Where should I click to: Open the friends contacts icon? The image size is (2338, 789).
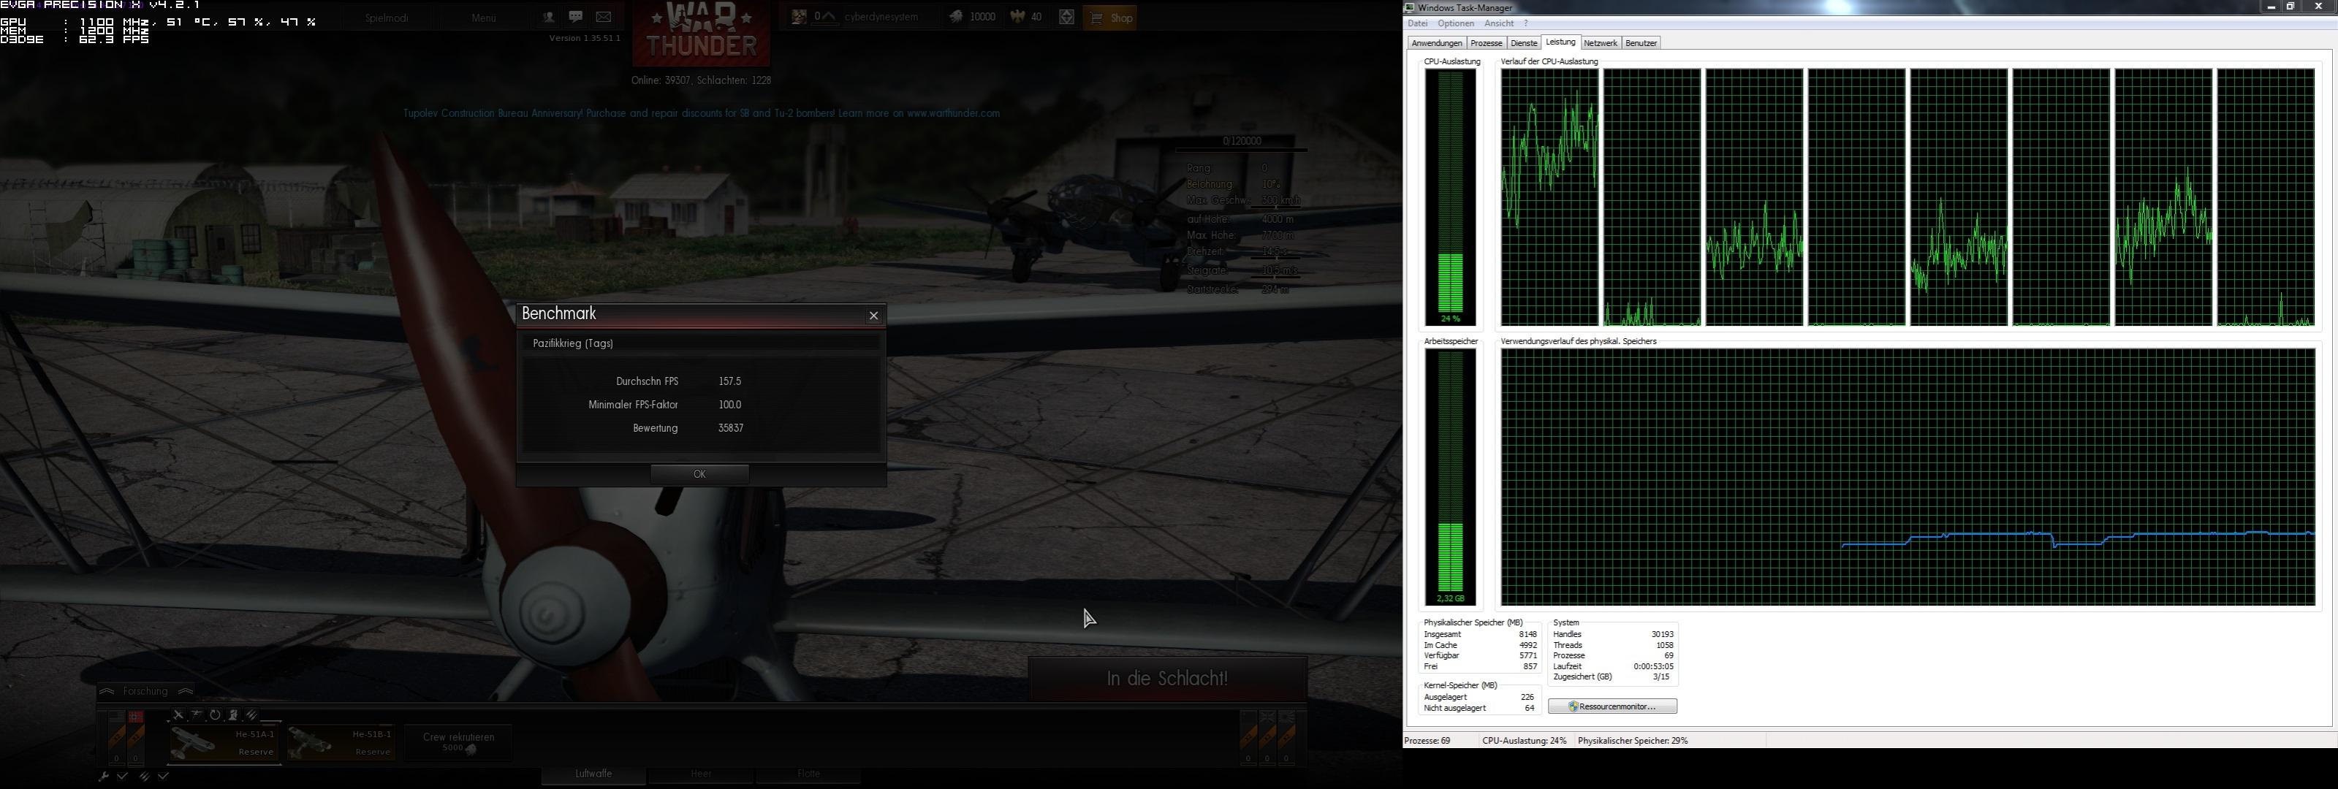(548, 18)
